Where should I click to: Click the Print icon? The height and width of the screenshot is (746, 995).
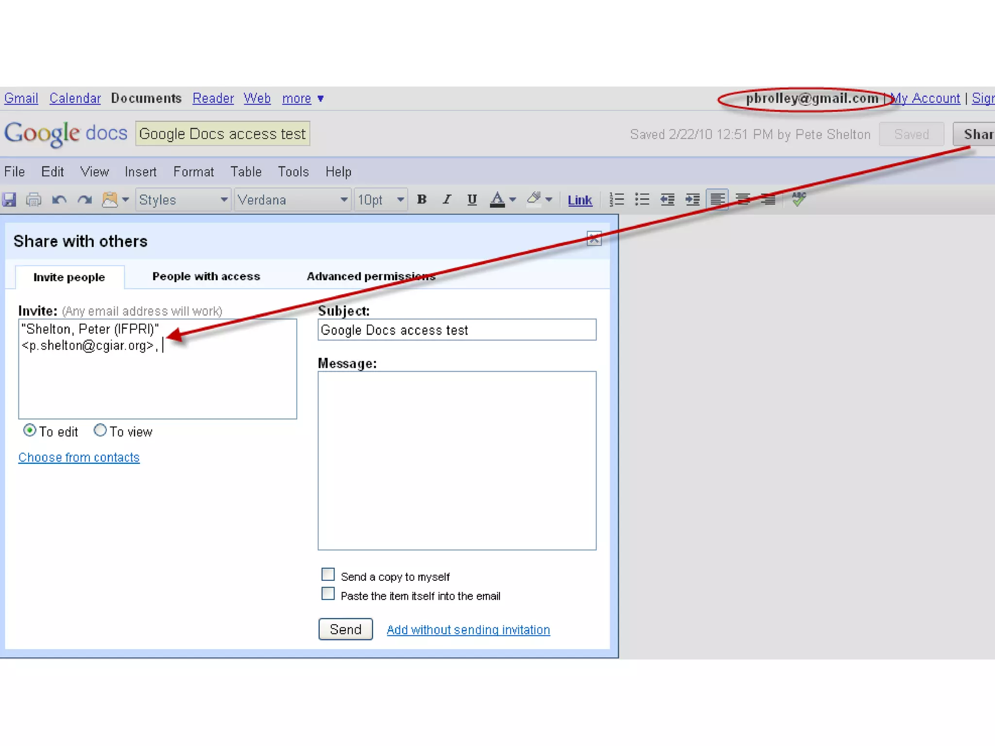pyautogui.click(x=34, y=200)
